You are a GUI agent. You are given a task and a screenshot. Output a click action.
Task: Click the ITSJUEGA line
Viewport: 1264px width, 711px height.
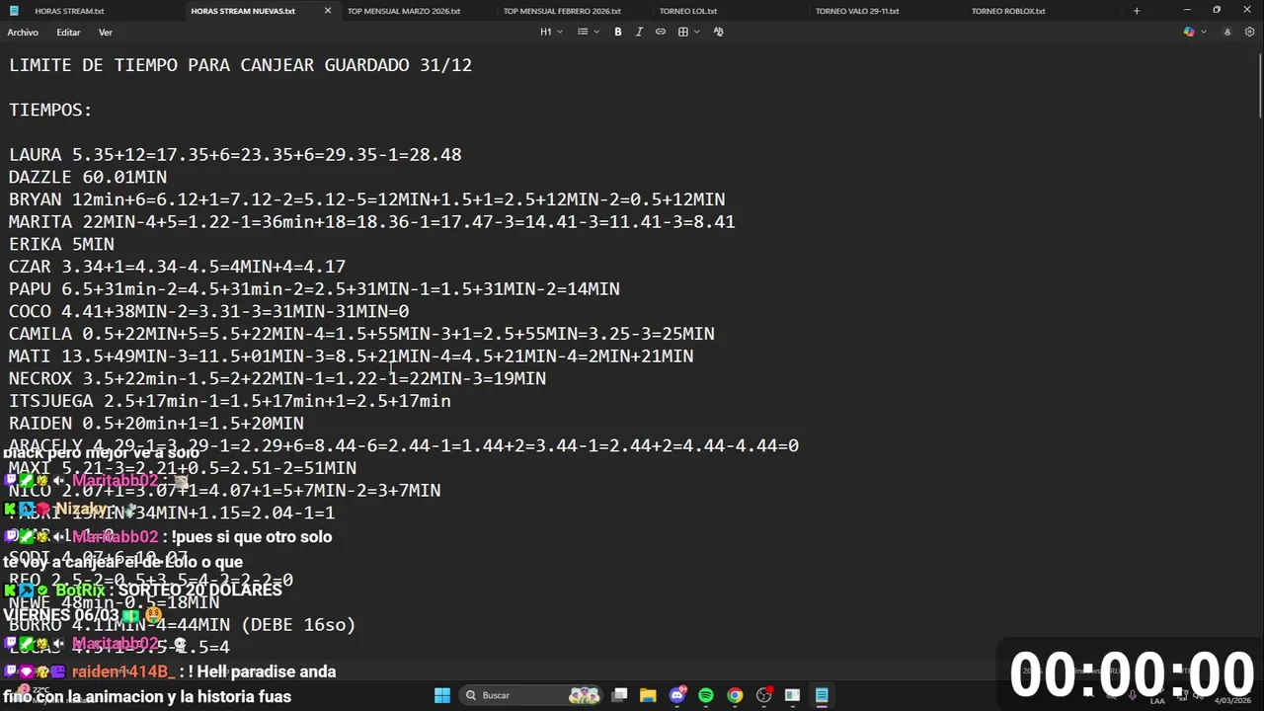[230, 401]
